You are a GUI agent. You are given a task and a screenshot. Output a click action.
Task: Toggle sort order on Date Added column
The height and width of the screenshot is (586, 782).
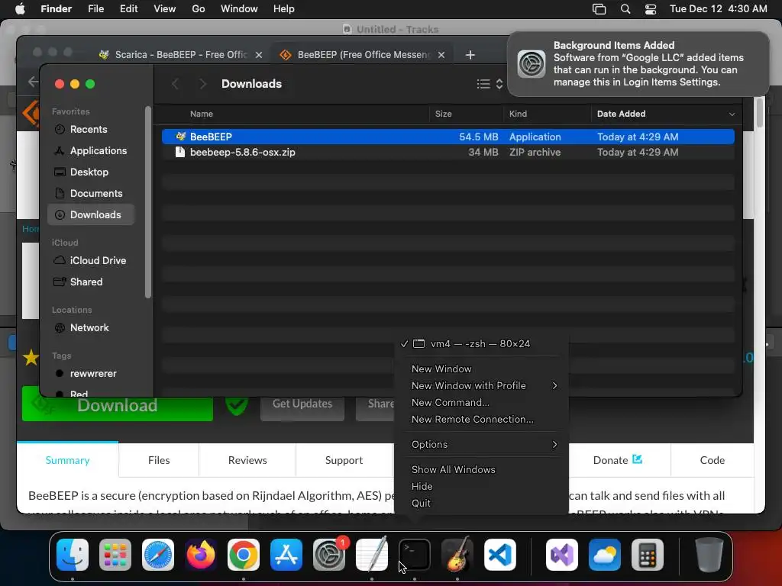[732, 114]
